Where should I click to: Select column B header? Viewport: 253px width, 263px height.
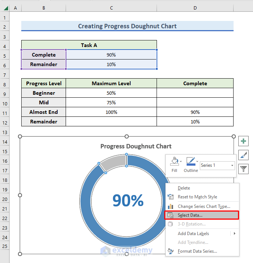click(x=44, y=8)
